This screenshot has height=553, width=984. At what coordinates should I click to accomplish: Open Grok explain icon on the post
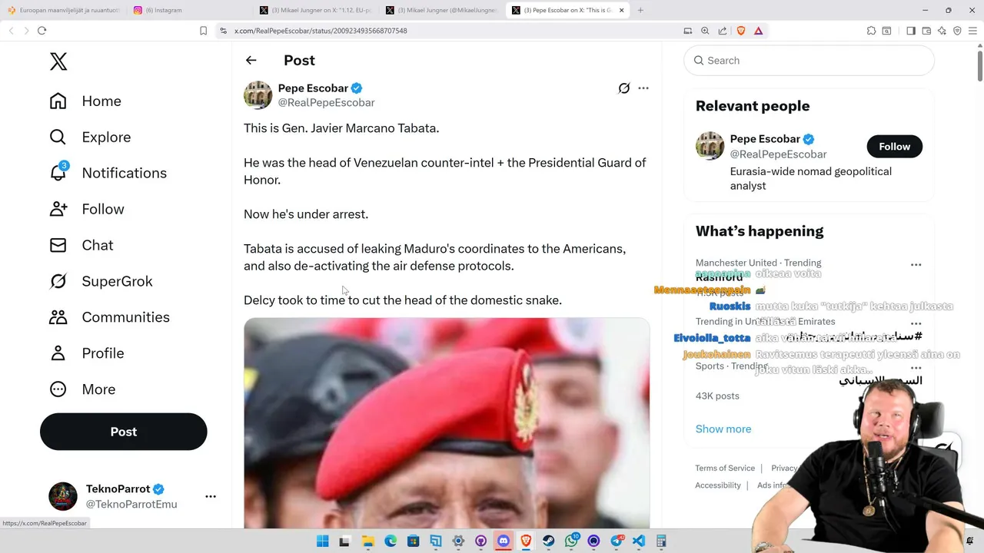pyautogui.click(x=624, y=88)
